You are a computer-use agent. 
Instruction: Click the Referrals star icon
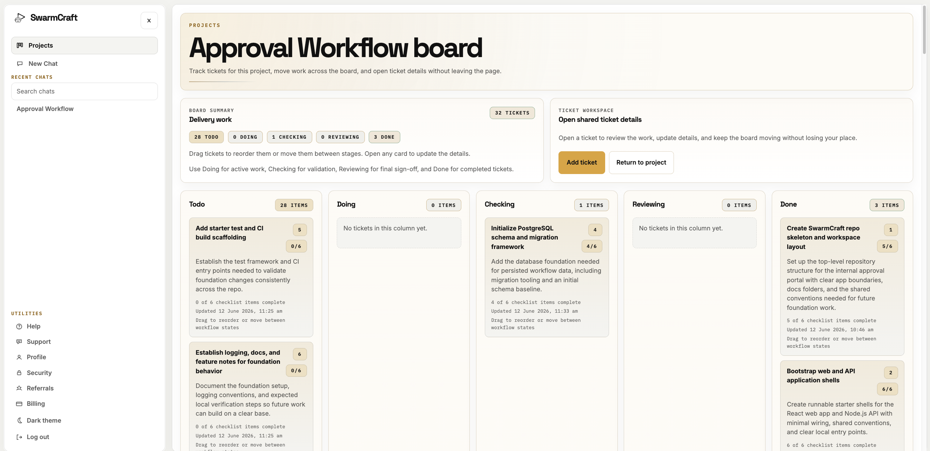point(19,388)
